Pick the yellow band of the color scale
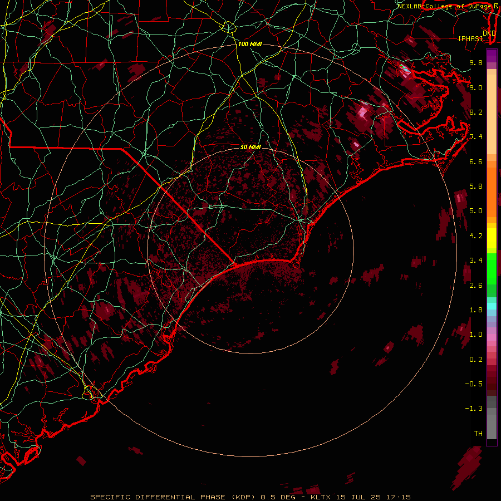 click(x=492, y=238)
